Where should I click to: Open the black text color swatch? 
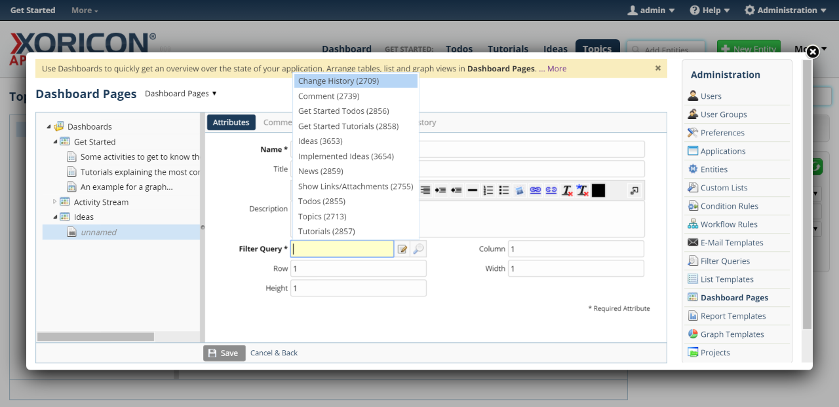point(598,190)
